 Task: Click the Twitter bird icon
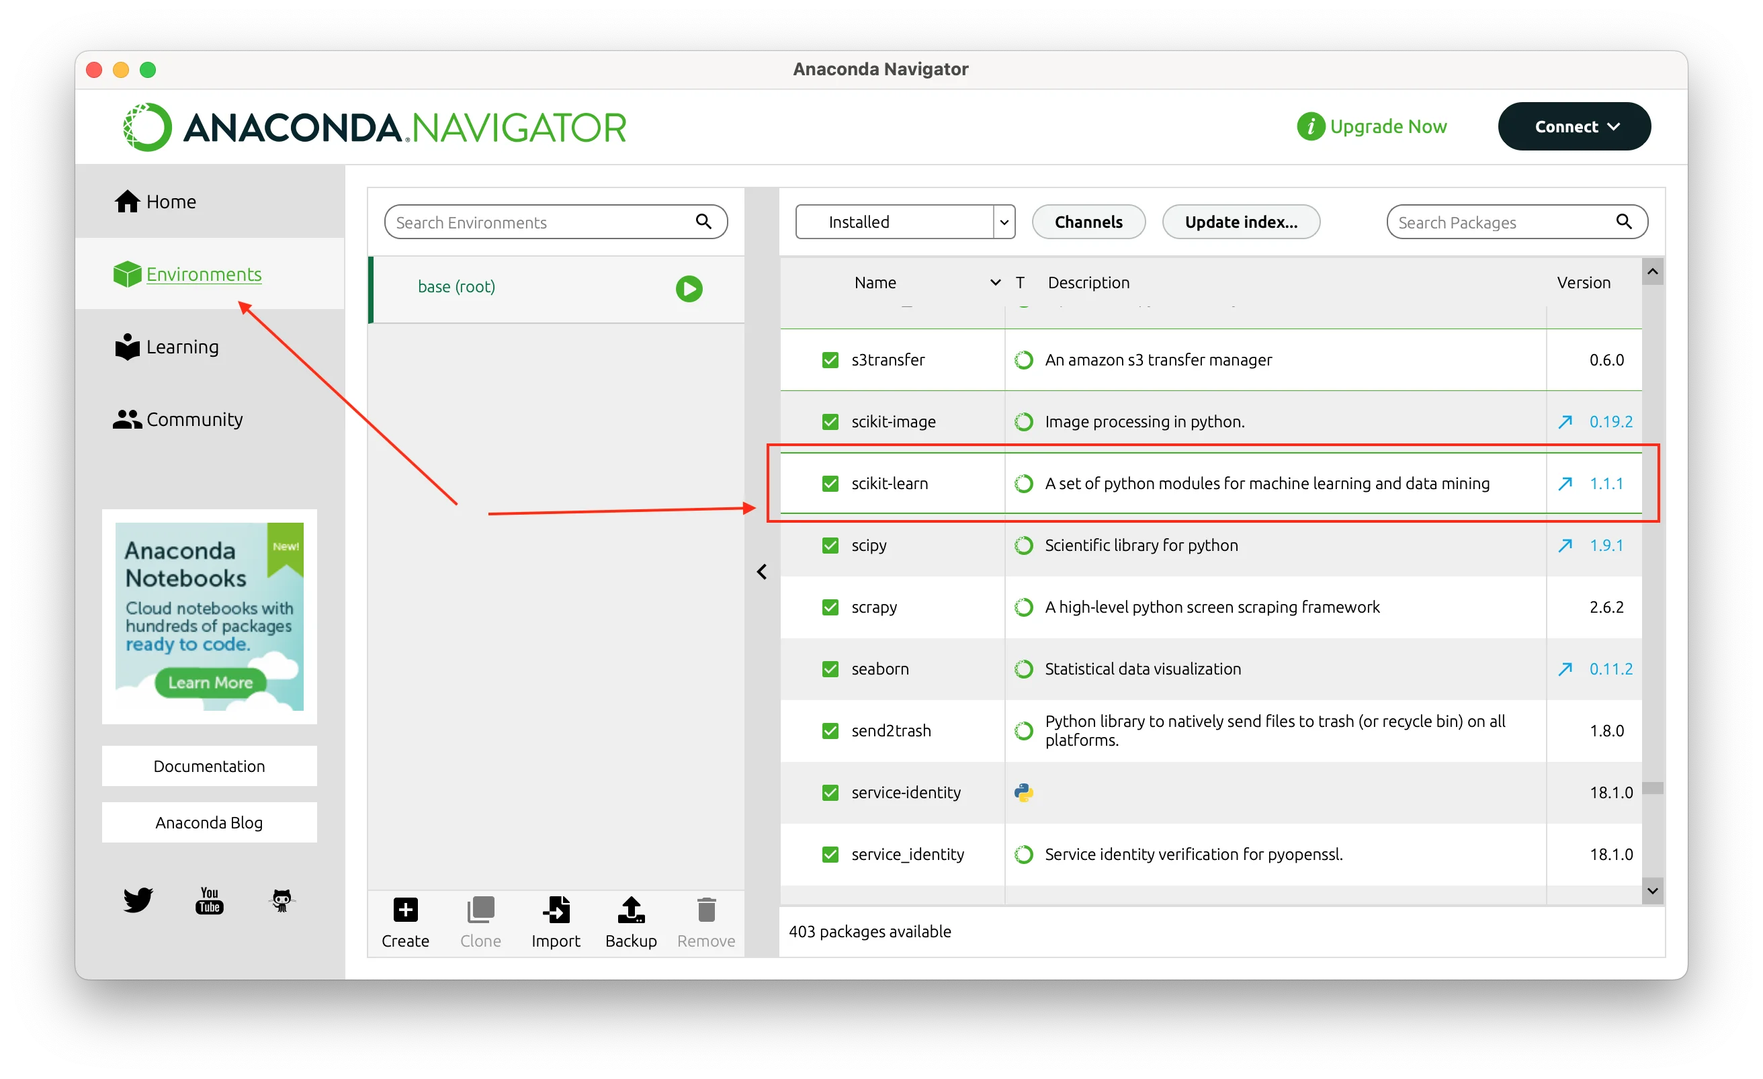tap(137, 900)
